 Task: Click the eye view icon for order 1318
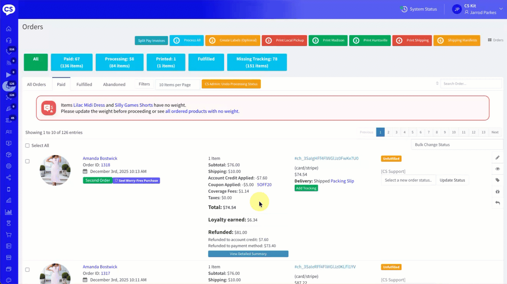click(497, 169)
